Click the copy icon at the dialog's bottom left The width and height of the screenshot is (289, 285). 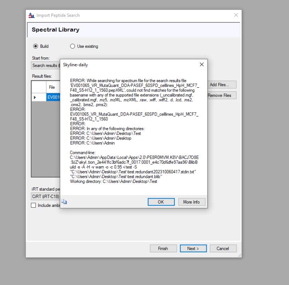65,202
